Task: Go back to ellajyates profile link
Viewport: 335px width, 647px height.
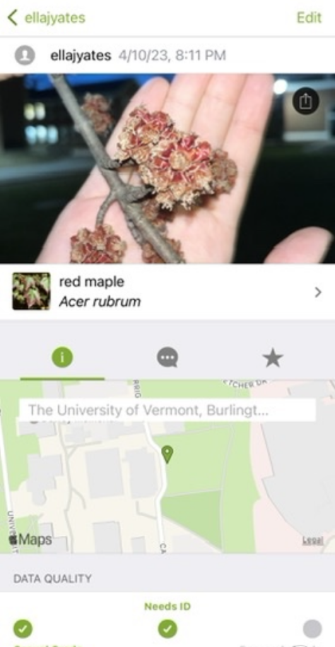Action: [x=55, y=18]
